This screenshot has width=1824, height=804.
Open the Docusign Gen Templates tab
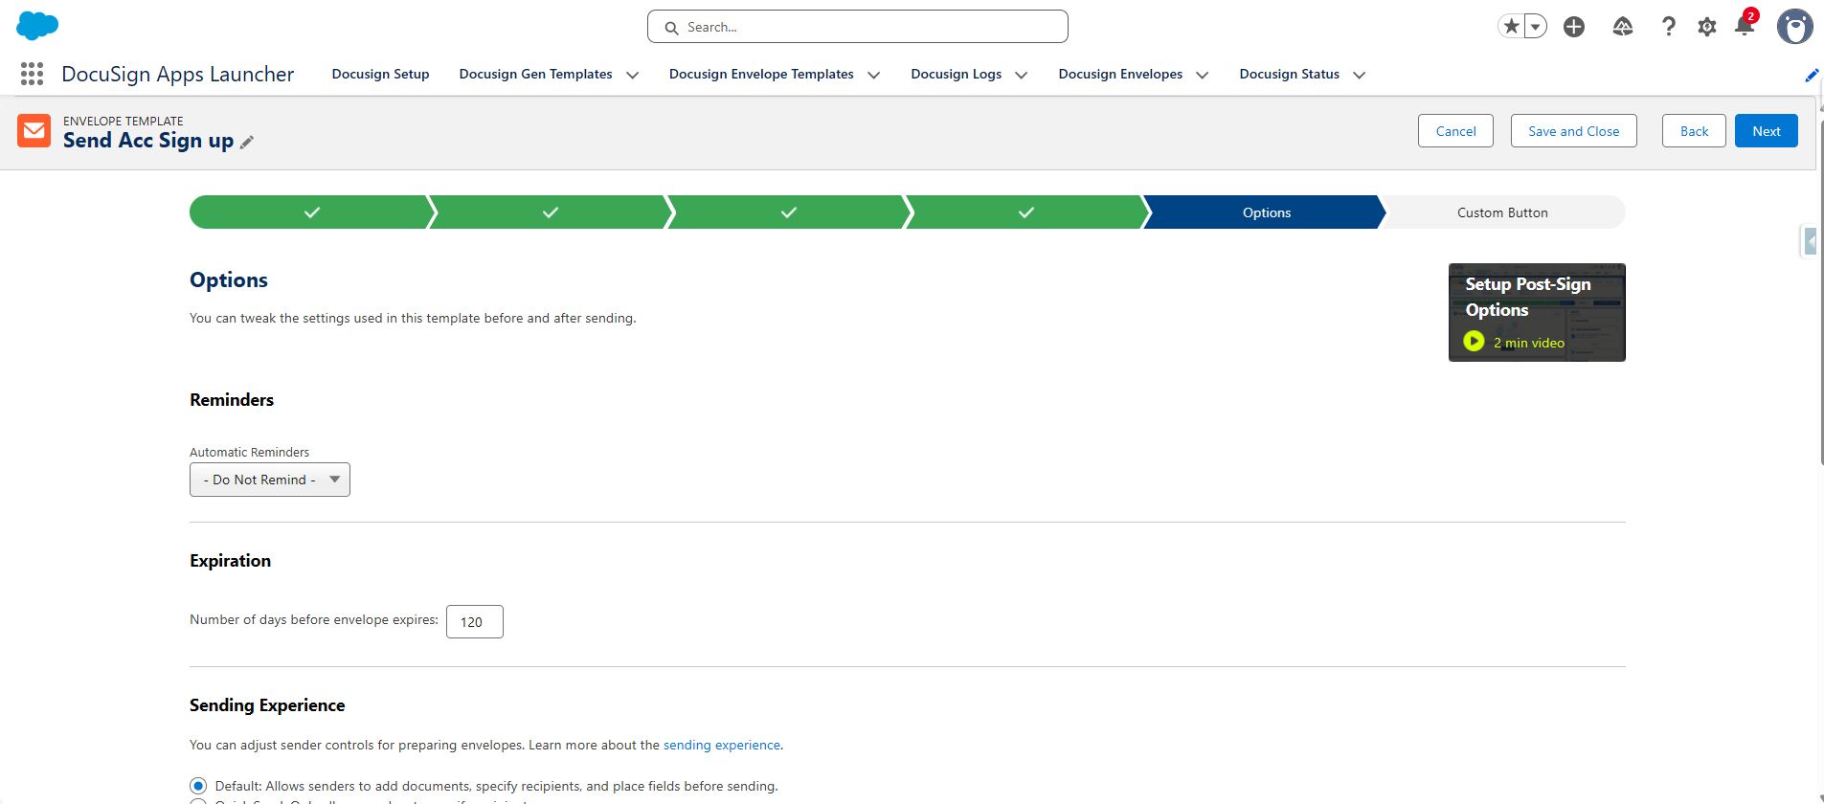535,74
